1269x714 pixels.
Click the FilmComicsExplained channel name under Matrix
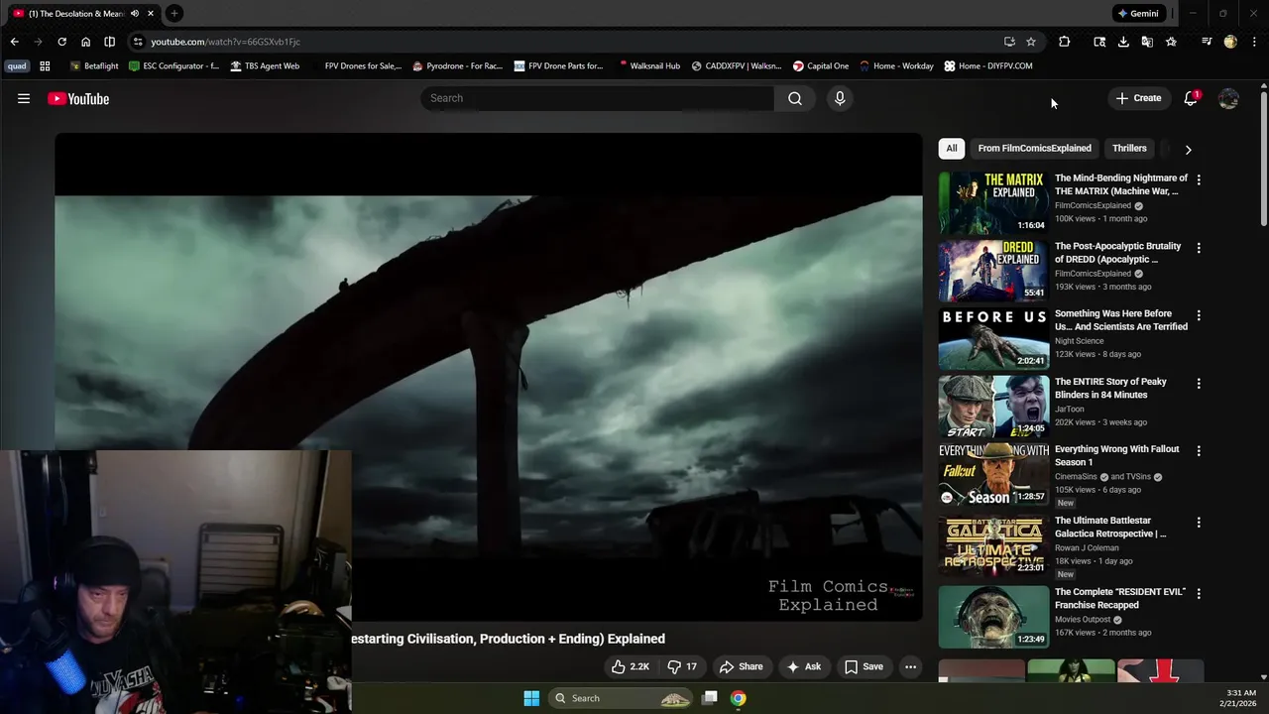(1093, 205)
